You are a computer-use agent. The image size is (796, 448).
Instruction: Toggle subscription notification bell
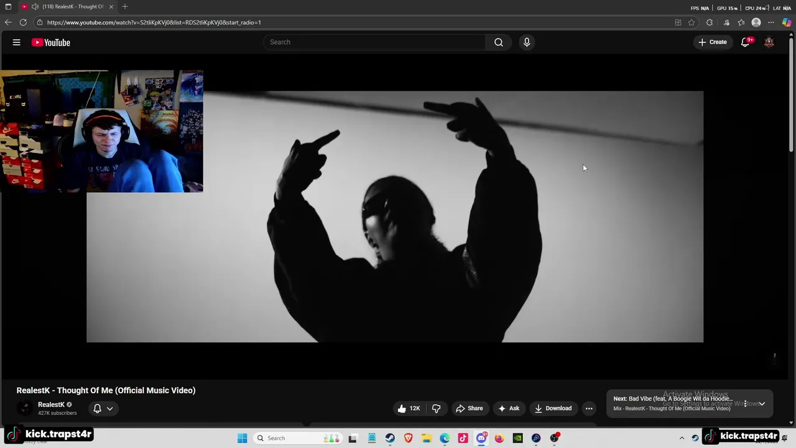coord(97,408)
